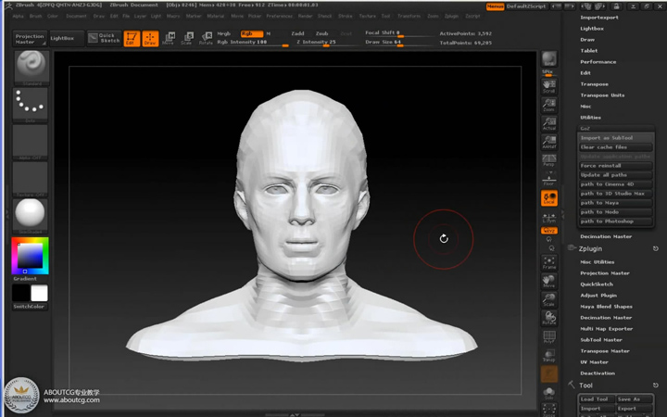Collapse the GoZ section

585,129
